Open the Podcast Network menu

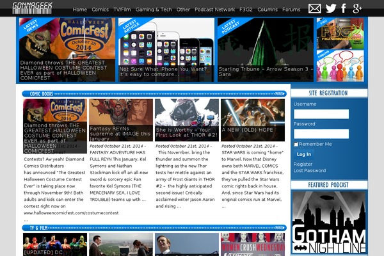[214, 10]
